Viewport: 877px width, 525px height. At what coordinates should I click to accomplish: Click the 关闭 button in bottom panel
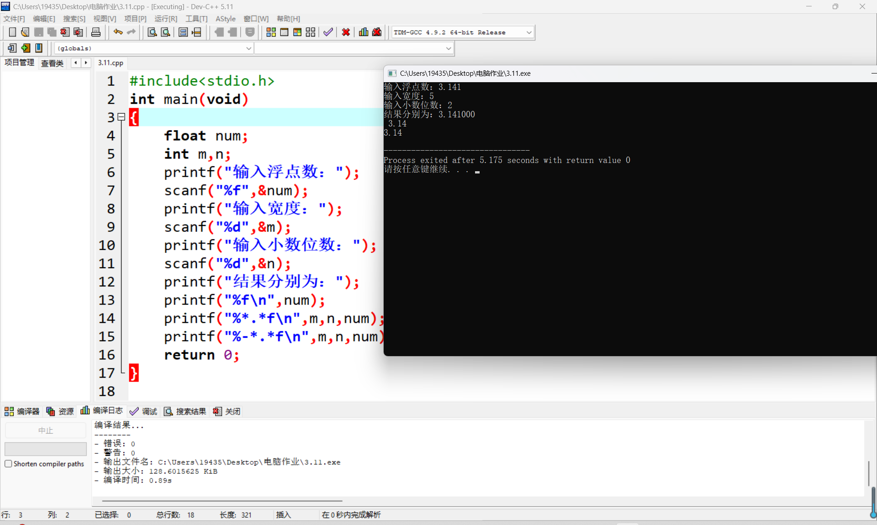[227, 411]
